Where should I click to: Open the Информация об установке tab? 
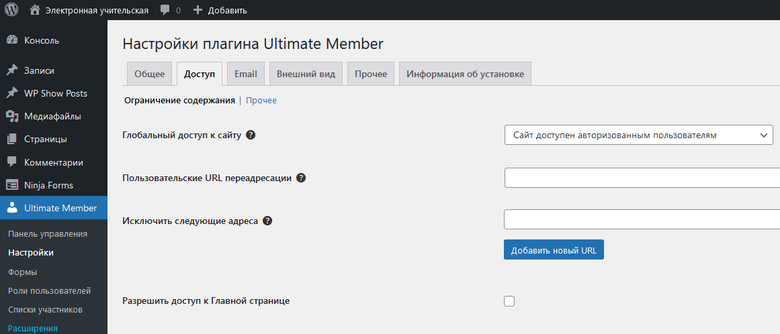click(465, 74)
